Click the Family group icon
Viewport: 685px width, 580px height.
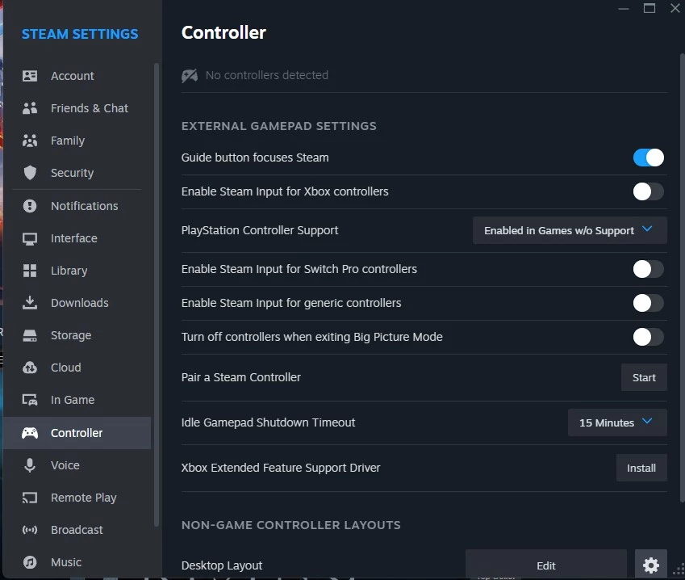(30, 141)
